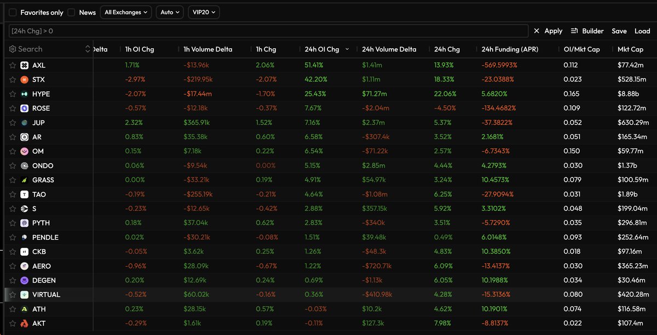
Task: Toggle the News checkbox
Action: tap(71, 12)
